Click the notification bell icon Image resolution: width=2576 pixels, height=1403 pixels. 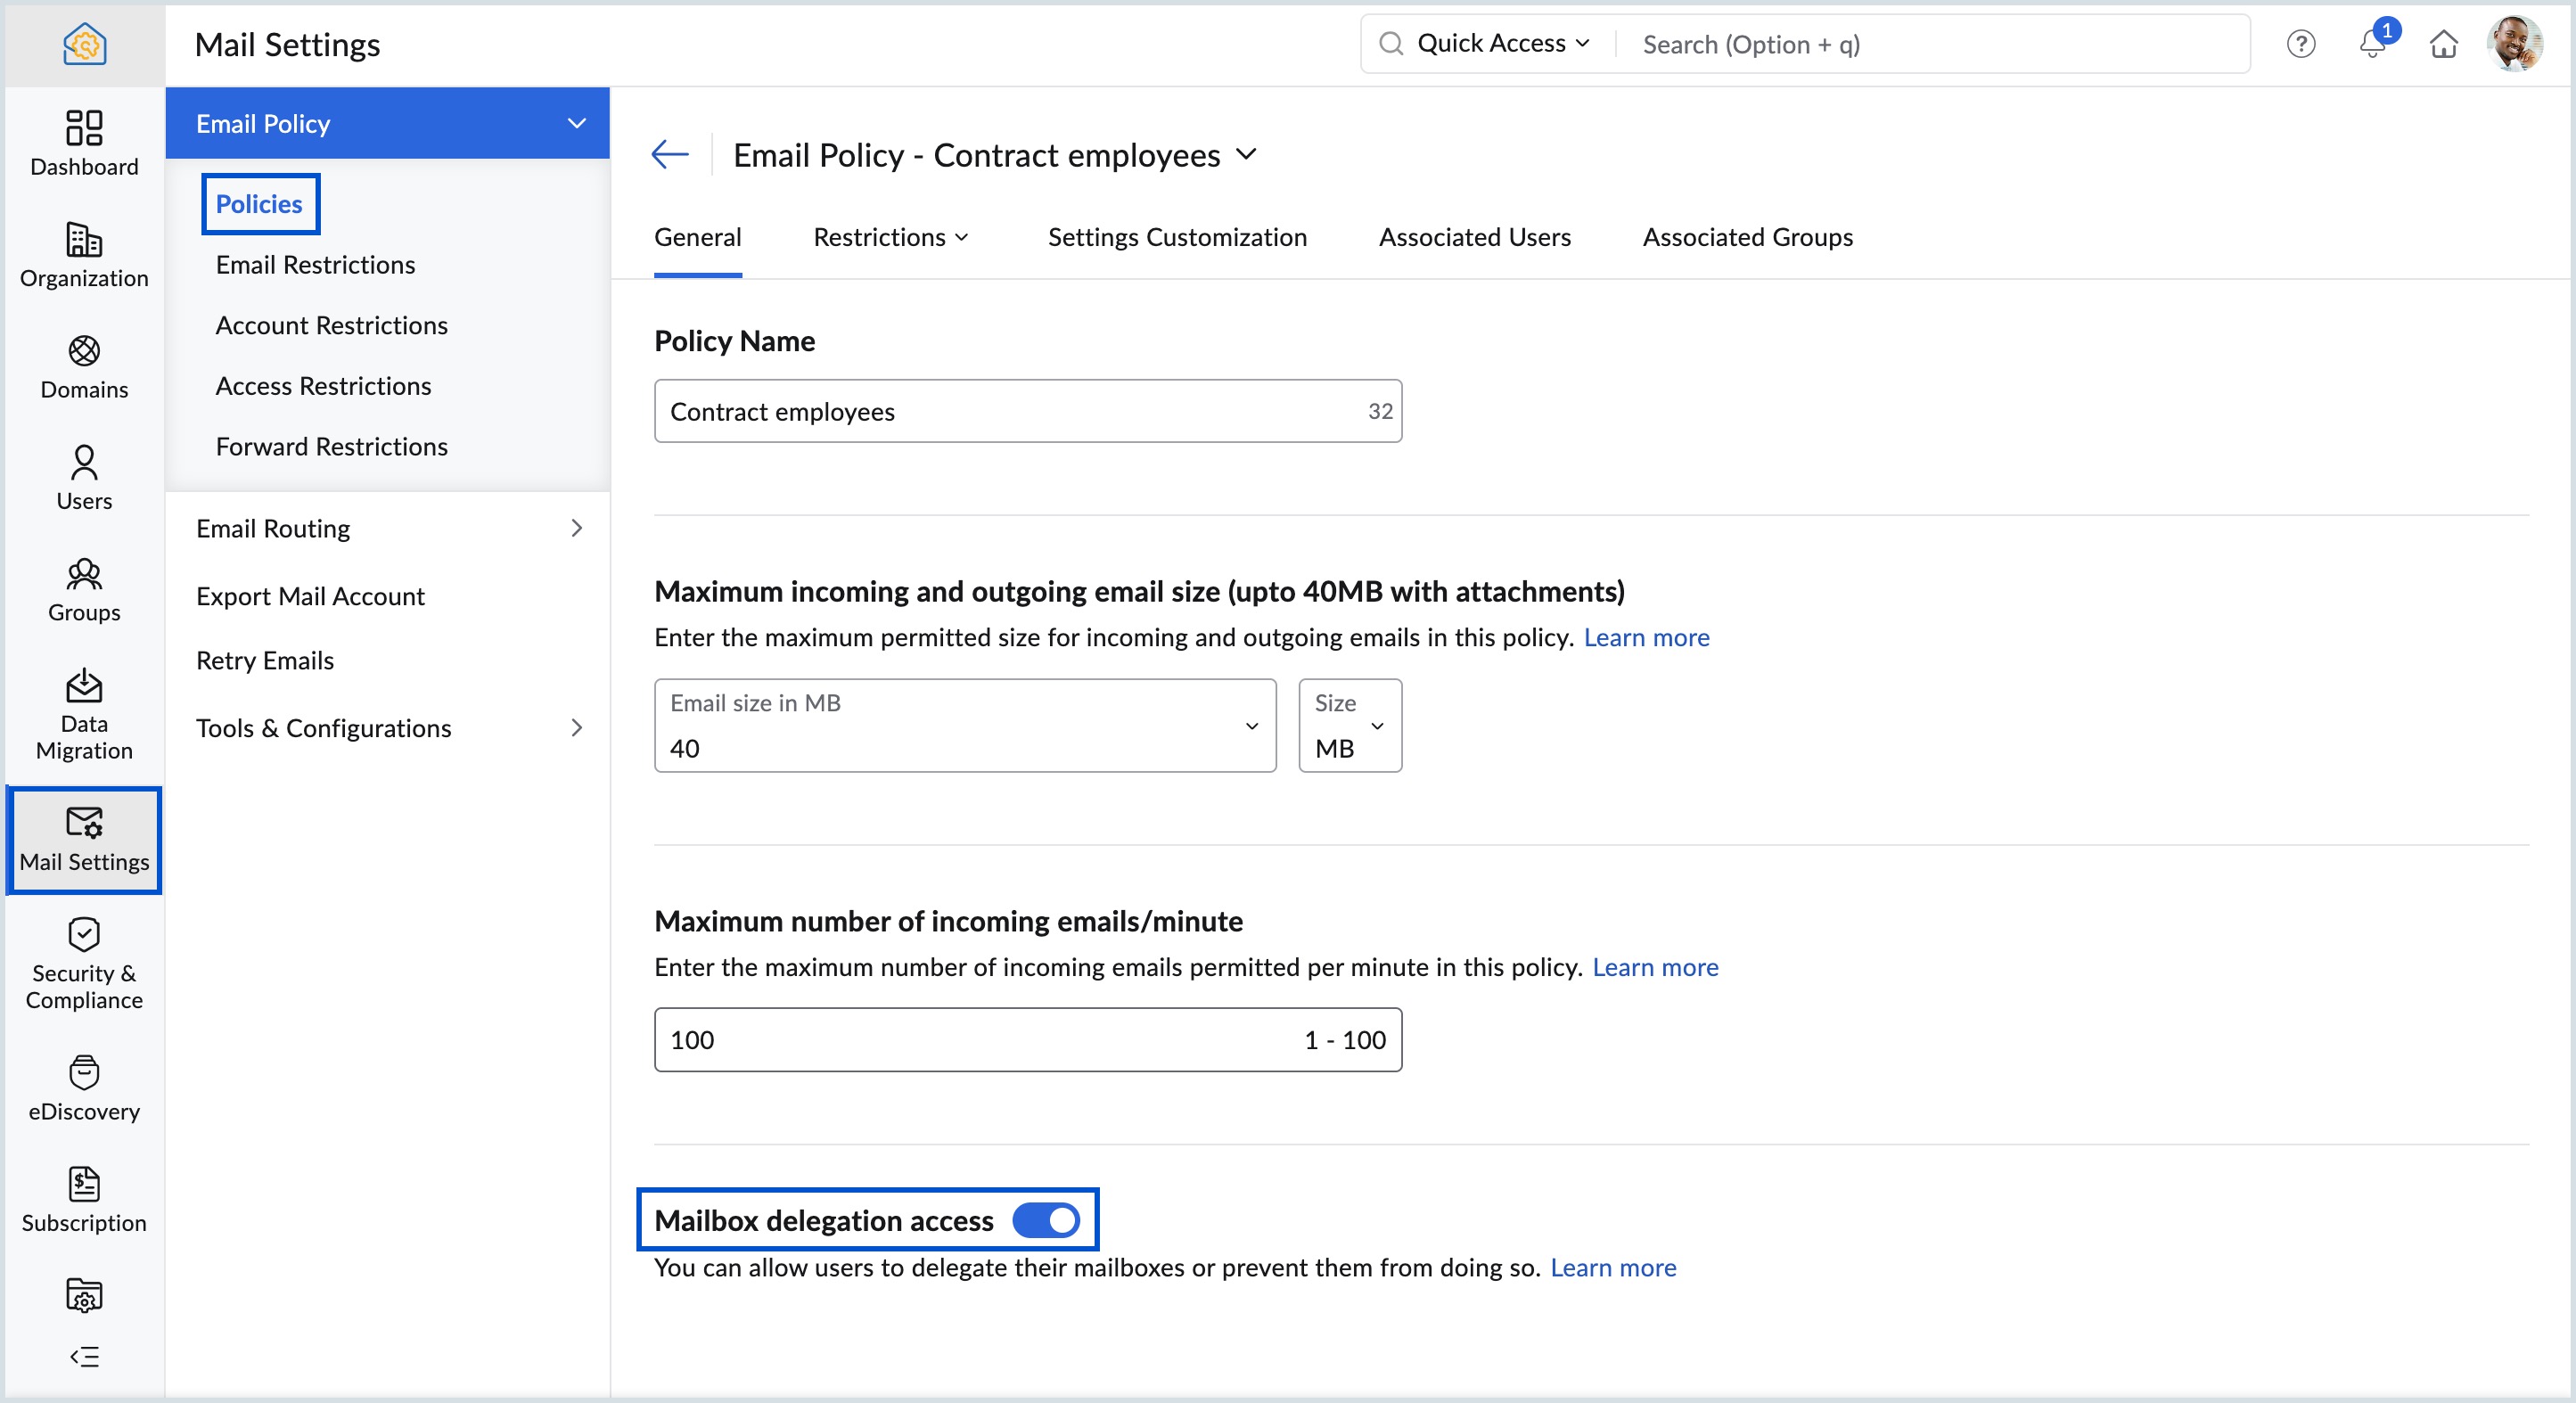[2372, 44]
